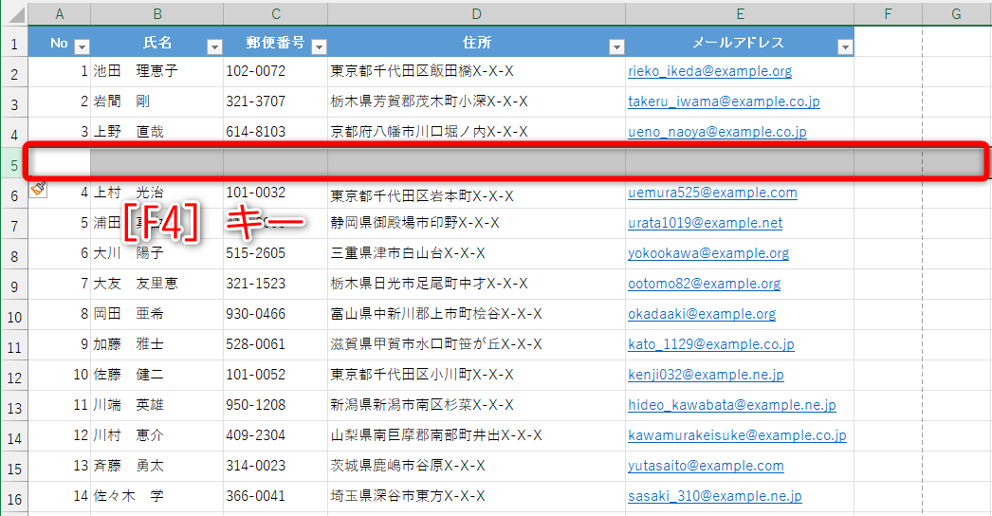Viewport: 992px width, 516px height.
Task: Select row 10 header
Action: click(x=14, y=317)
